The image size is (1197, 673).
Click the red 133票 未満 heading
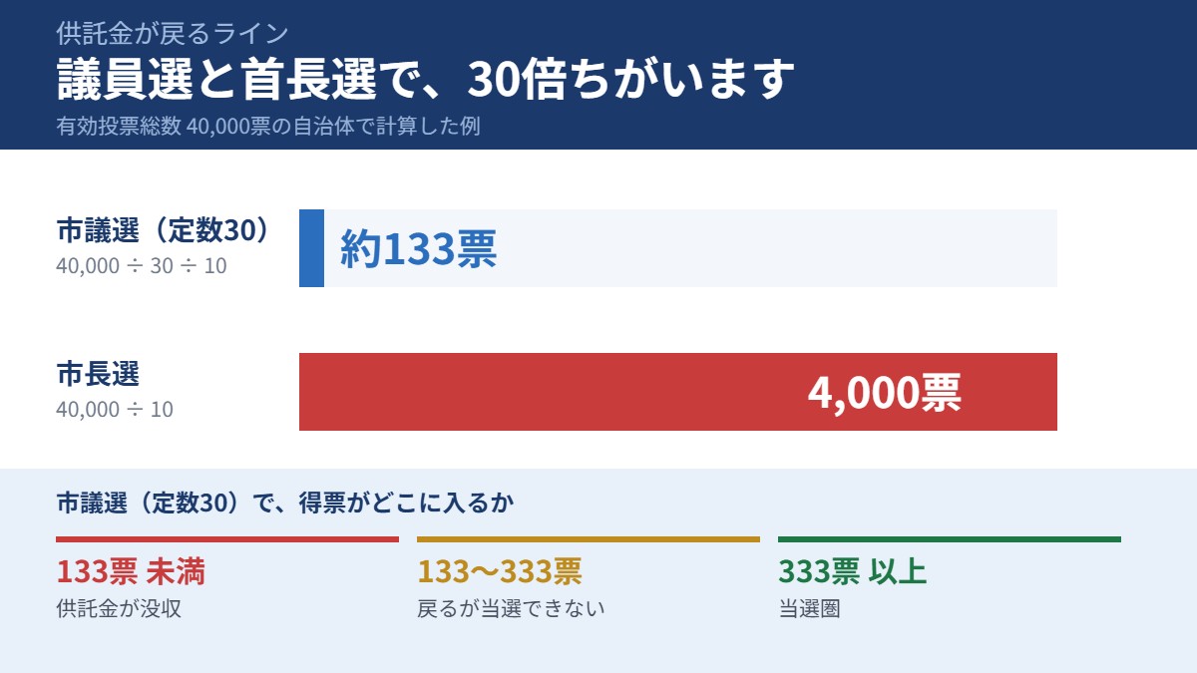[x=131, y=571]
